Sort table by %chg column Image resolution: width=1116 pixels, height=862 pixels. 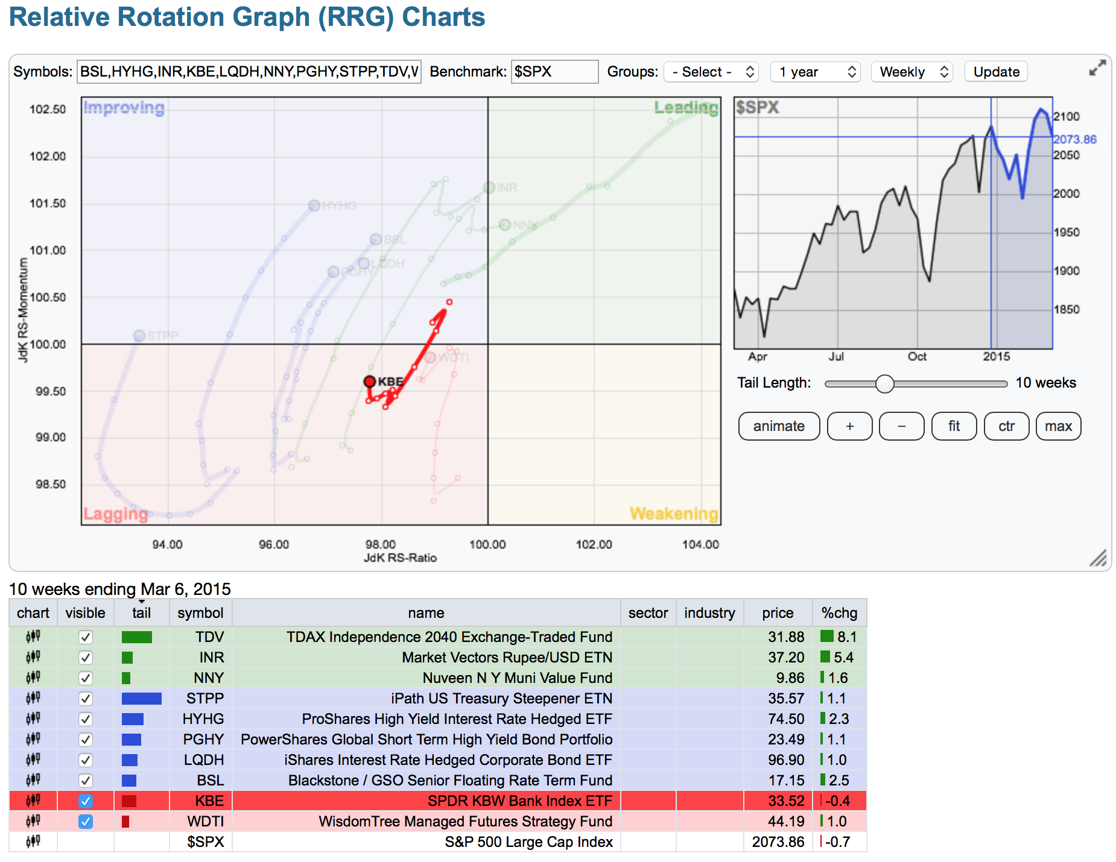point(840,613)
